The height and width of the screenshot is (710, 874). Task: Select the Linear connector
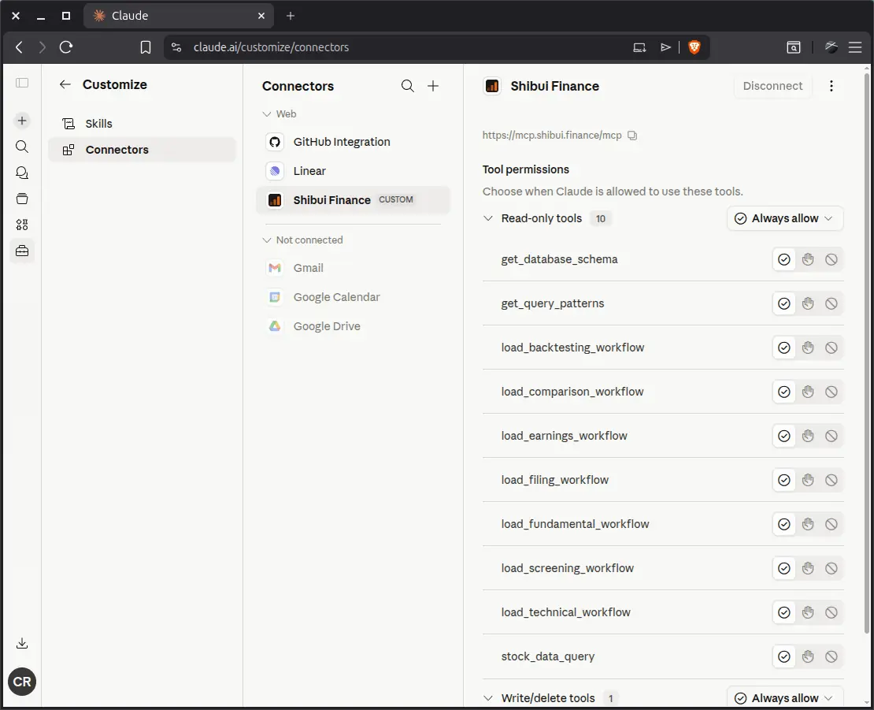pos(353,171)
